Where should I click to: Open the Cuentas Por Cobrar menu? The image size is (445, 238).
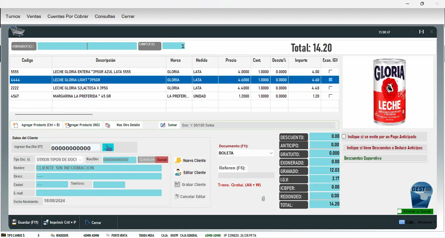click(68, 16)
